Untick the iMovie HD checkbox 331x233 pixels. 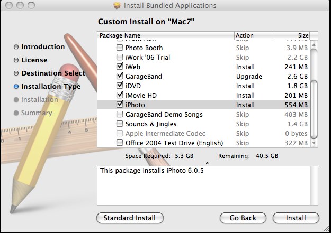point(120,95)
